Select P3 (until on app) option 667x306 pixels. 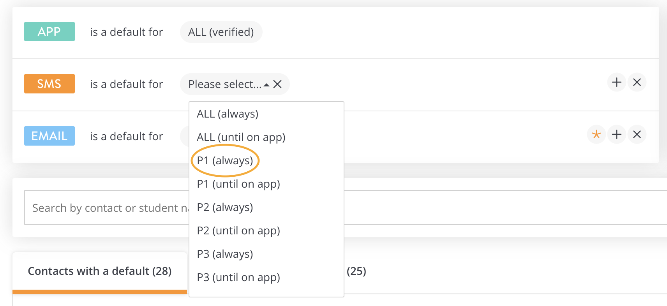(x=238, y=277)
